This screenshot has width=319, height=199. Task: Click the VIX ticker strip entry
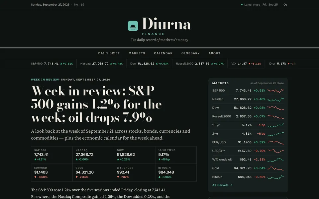[246, 64]
